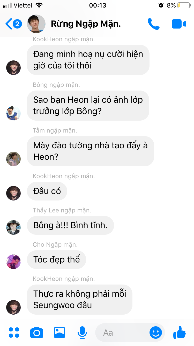Tap the battery indicator in status bar
This screenshot has height=346, width=194.
(x=184, y=5)
